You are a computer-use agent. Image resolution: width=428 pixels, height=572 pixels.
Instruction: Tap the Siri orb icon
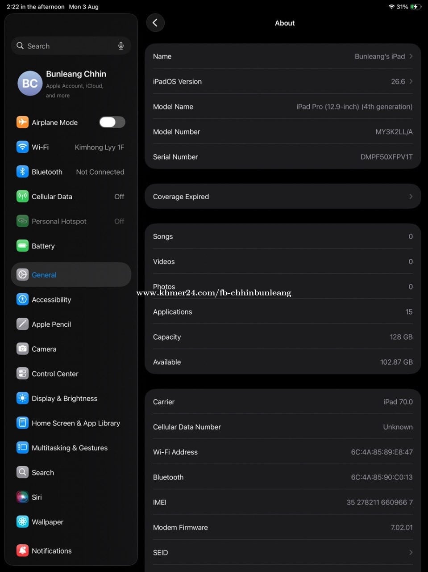point(22,497)
